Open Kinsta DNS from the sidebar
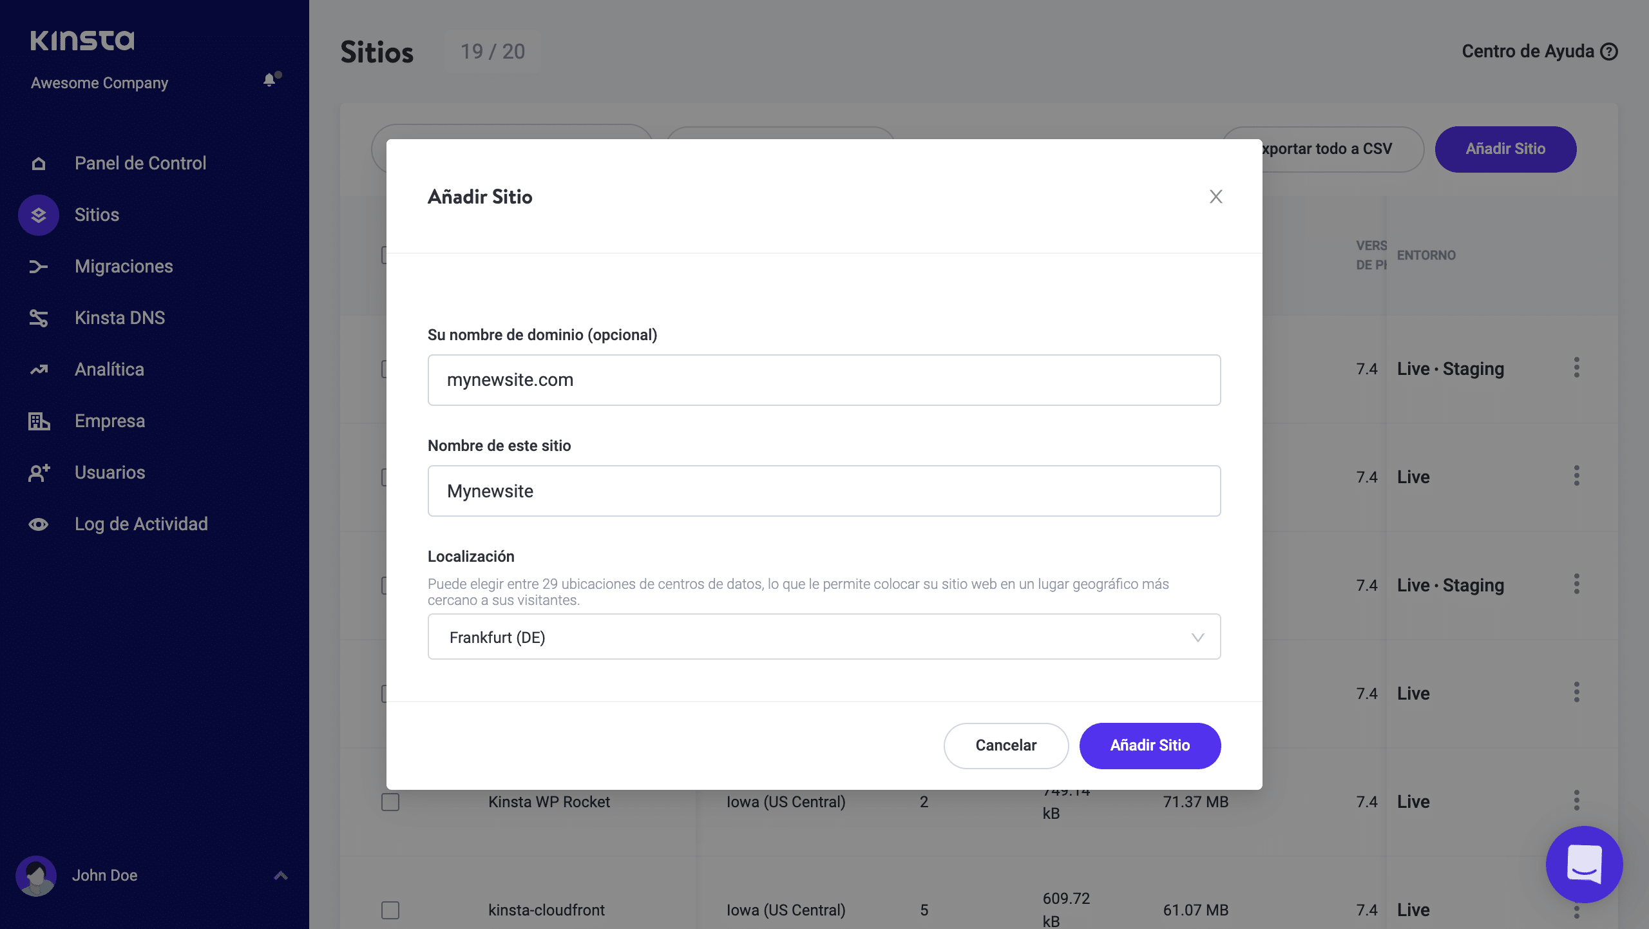The width and height of the screenshot is (1649, 929). [x=120, y=318]
